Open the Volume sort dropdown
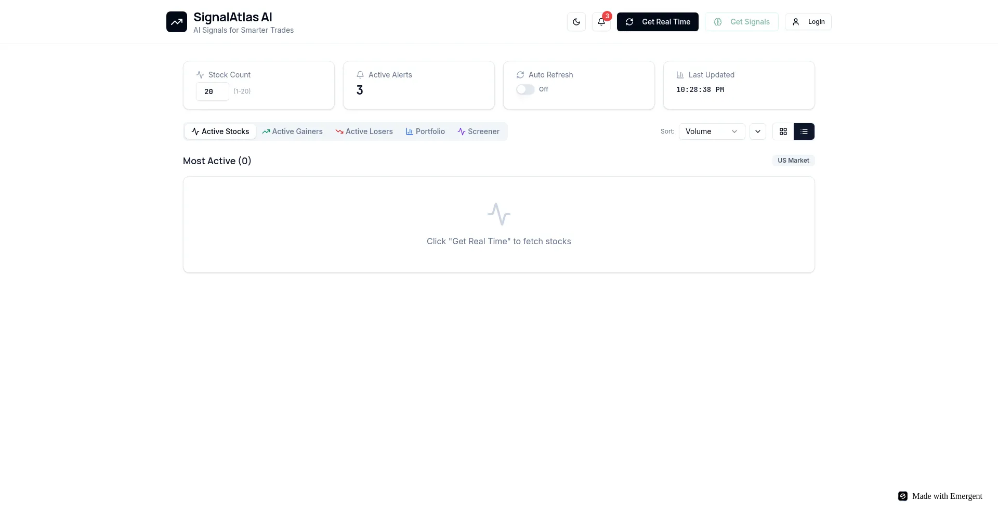This screenshot has height=516, width=998. (711, 131)
